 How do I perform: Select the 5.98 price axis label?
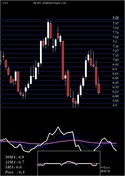115,101
